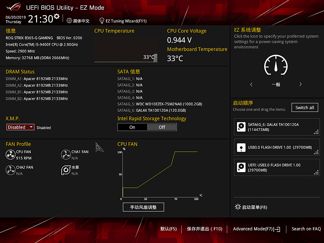The width and height of the screenshot is (324, 243).
Task: Click drag handle of SATA6G_6 GALAX boot item
Action: tap(316, 132)
